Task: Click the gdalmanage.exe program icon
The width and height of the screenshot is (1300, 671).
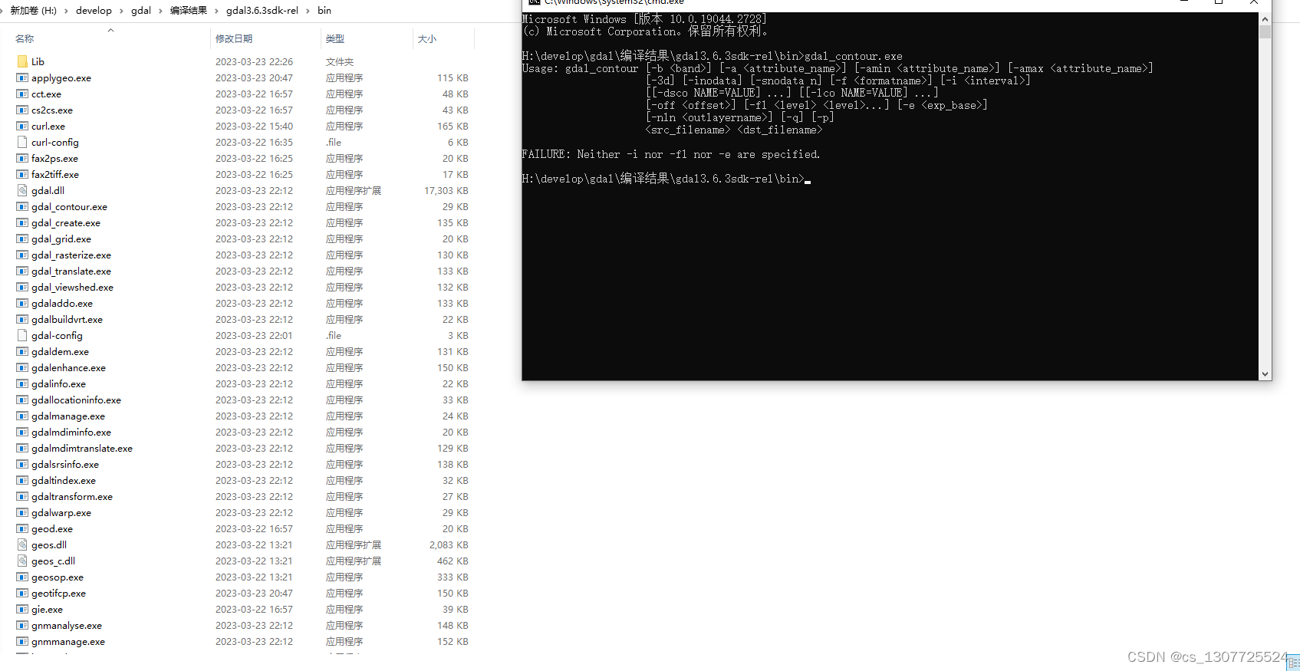Action: (22, 416)
